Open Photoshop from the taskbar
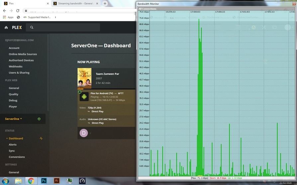297x185 pixels. 44,181
